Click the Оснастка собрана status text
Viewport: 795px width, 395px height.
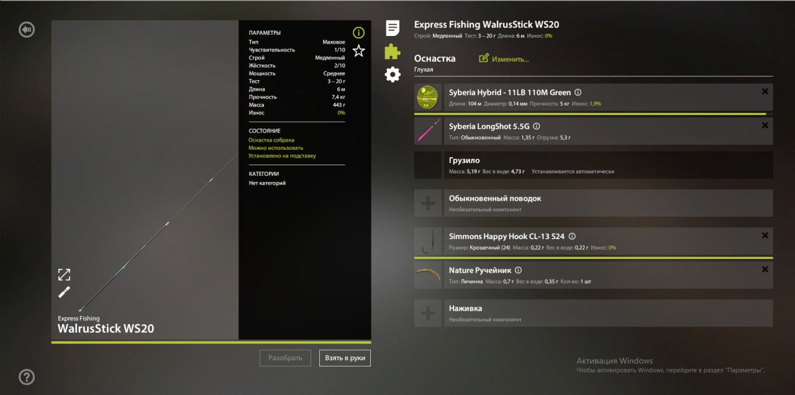click(x=271, y=140)
